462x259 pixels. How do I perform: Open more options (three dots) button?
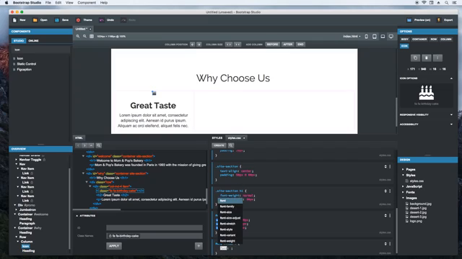(x=437, y=58)
